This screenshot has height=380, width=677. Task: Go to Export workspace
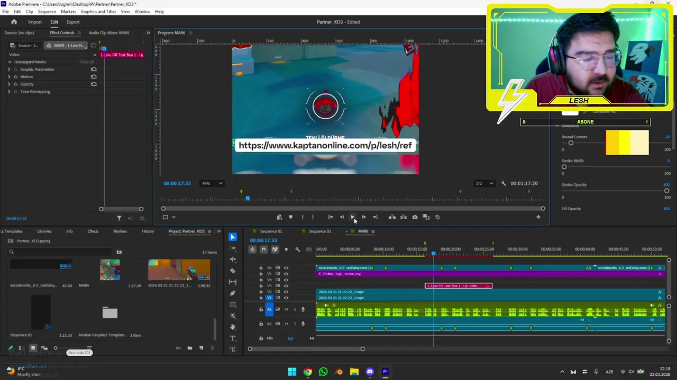tap(73, 22)
